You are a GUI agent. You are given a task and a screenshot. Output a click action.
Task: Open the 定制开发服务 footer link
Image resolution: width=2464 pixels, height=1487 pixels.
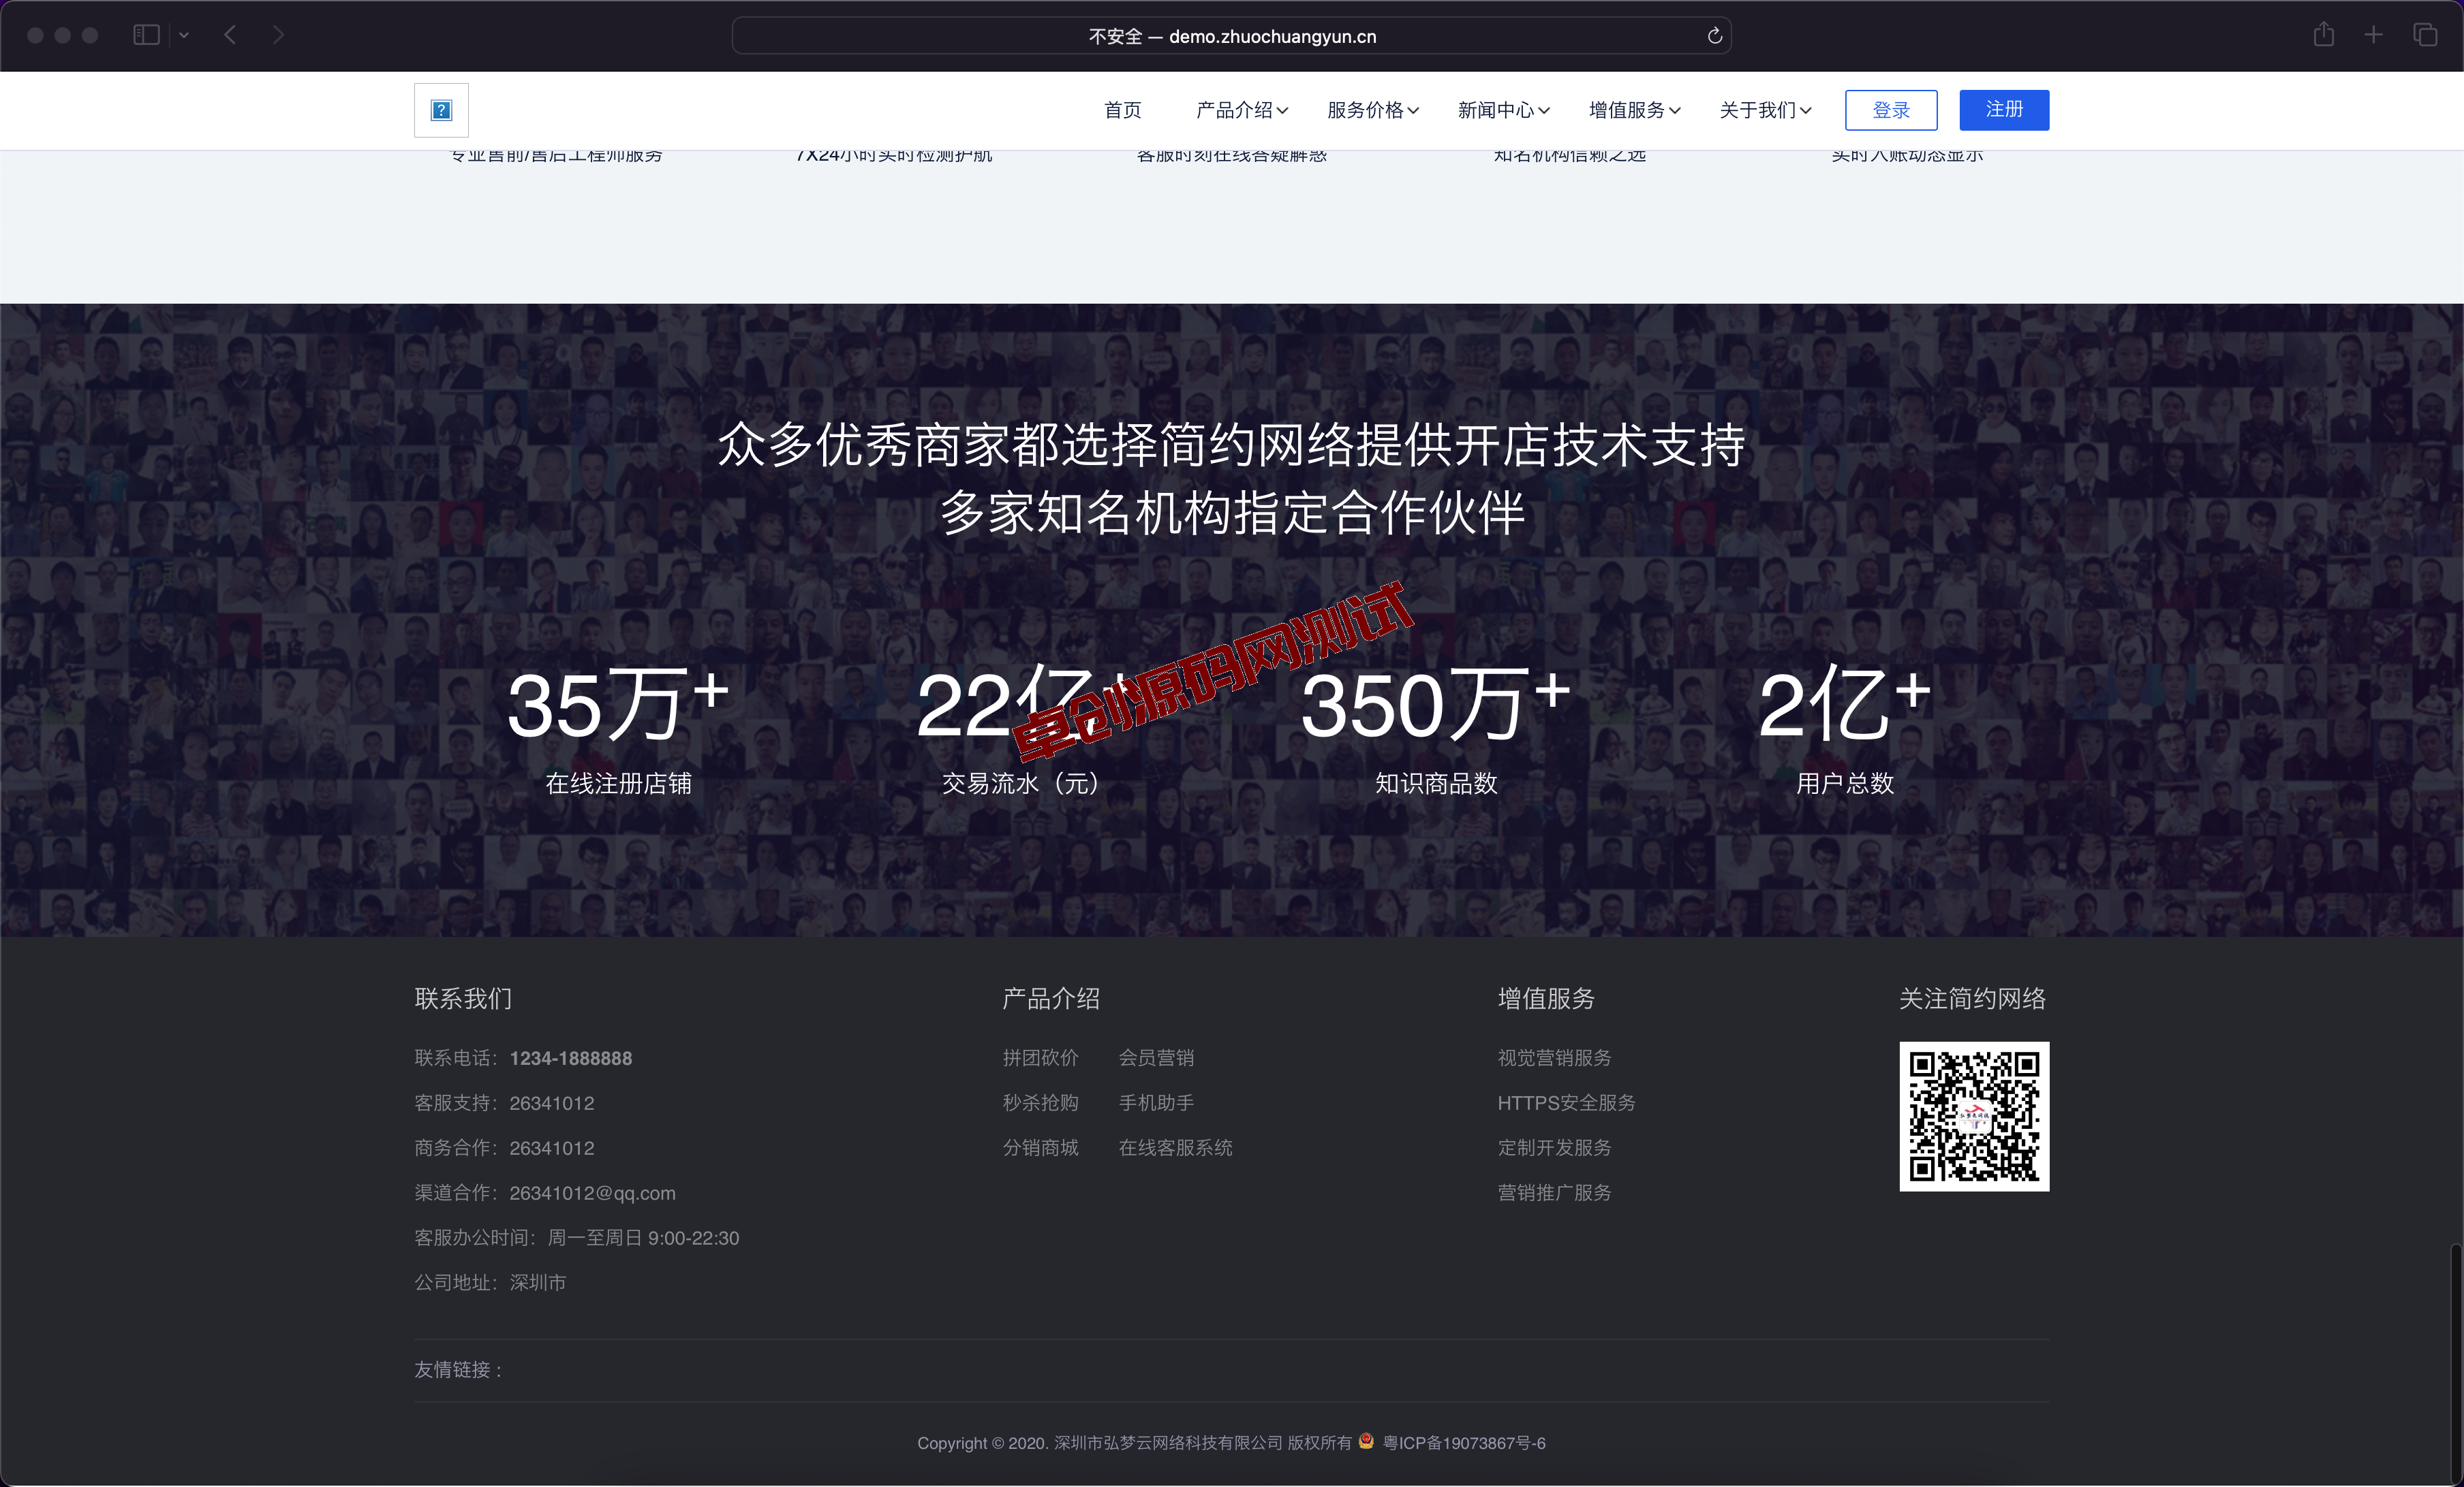(1554, 1147)
